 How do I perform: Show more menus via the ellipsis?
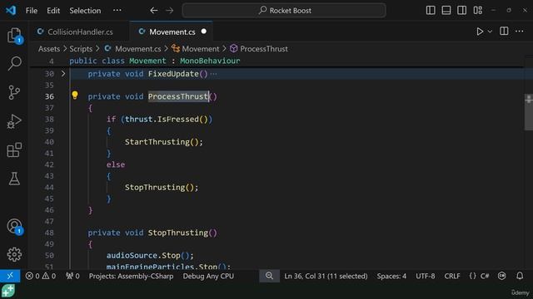(117, 10)
